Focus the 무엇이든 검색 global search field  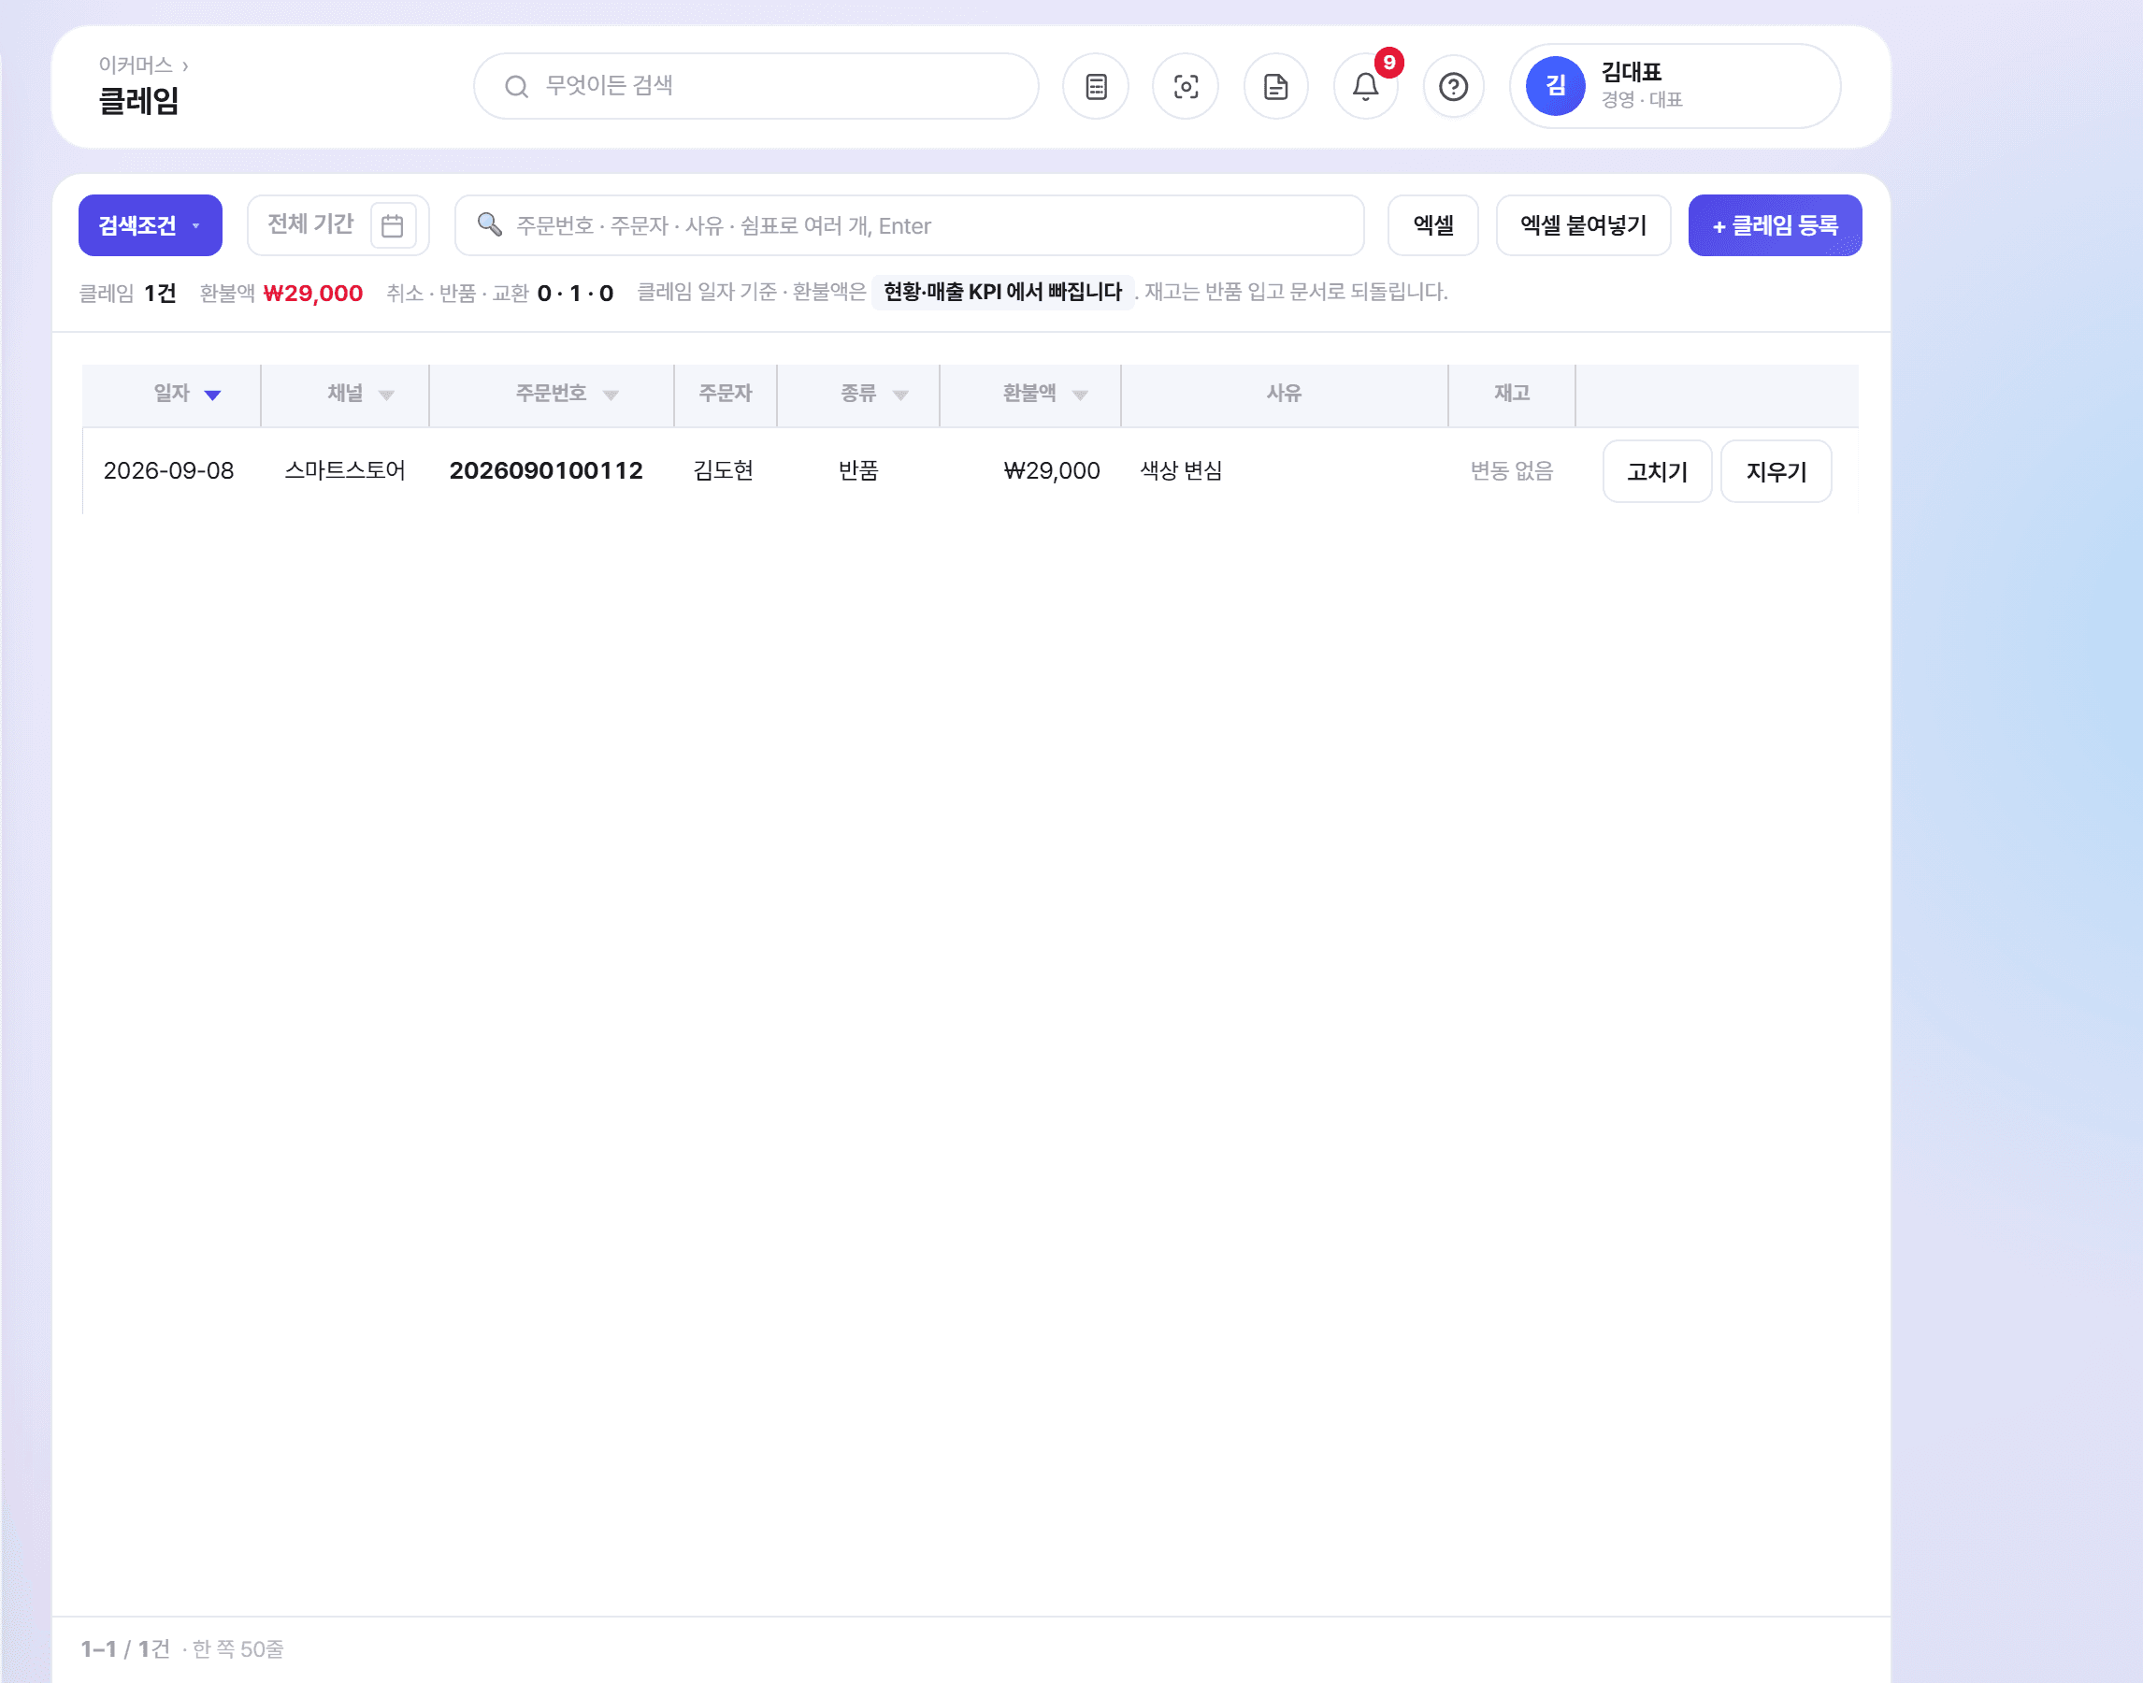click(755, 86)
